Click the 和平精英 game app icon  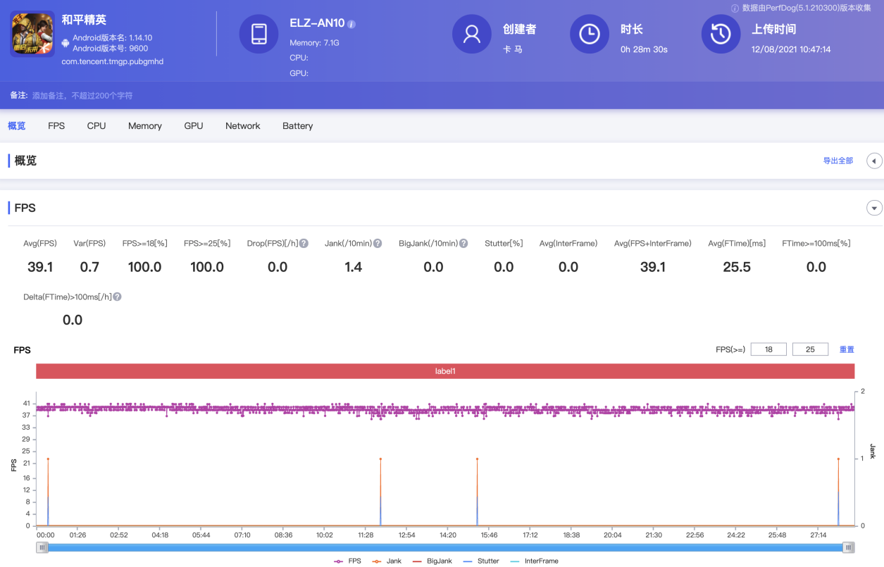coord(32,34)
